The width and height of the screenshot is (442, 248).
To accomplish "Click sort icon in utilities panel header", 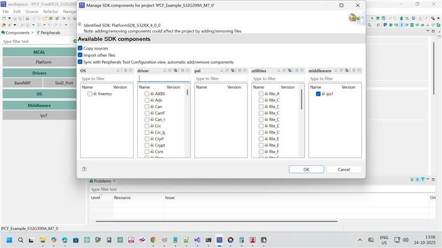I will point(279,71).
